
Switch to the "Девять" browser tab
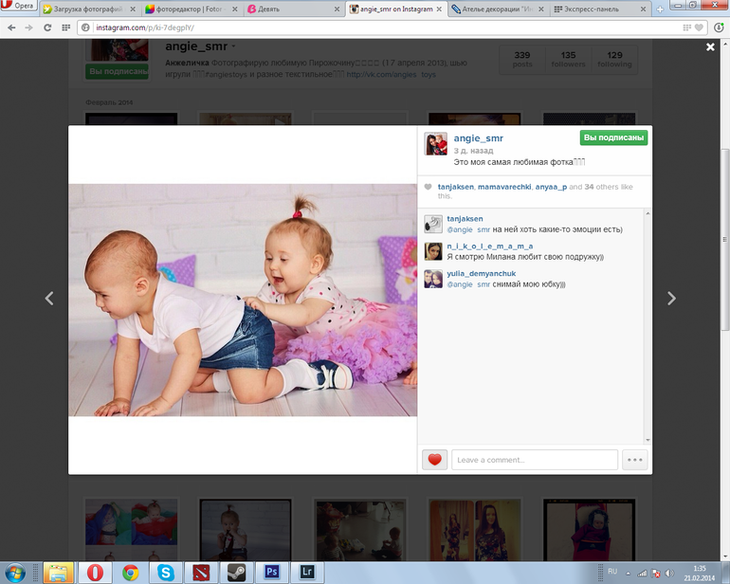(x=284, y=9)
